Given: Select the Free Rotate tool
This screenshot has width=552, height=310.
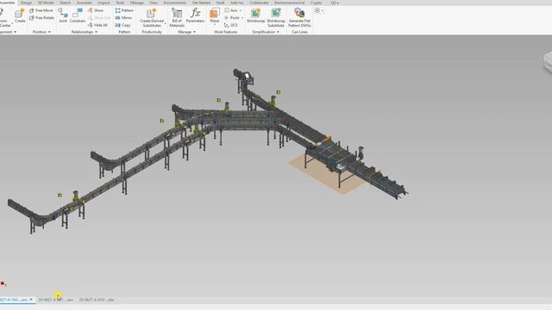Looking at the screenshot, I should 41,18.
